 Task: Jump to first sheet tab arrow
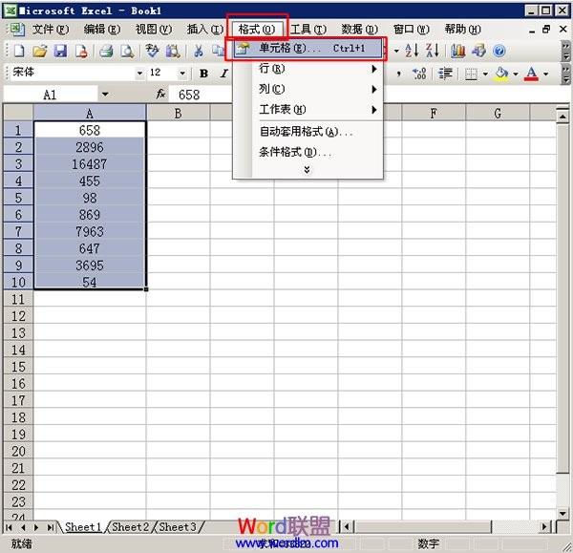pos(10,527)
